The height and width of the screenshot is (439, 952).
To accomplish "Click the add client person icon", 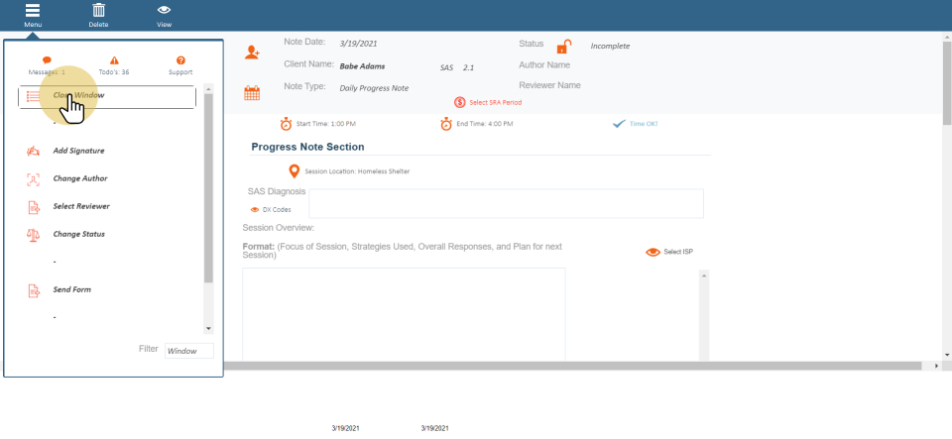I will click(252, 53).
